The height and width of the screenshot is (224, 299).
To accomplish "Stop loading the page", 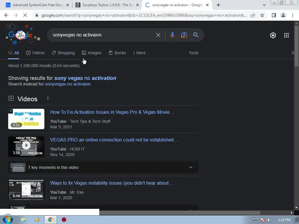I will tap(25, 15).
